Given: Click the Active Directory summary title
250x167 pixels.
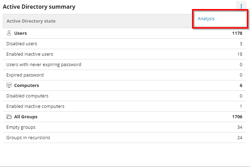Looking at the screenshot, I should 39,7.
